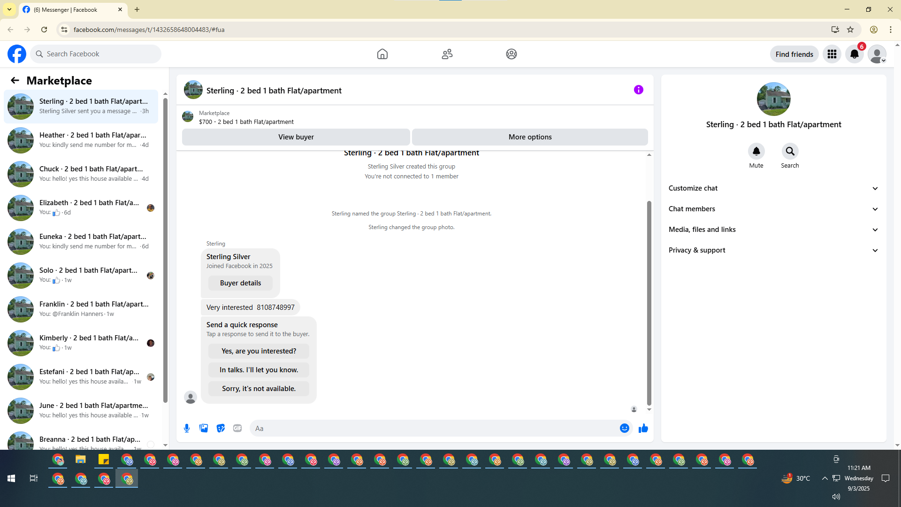Bookmark this page with star icon
901x507 pixels.
click(x=850, y=30)
